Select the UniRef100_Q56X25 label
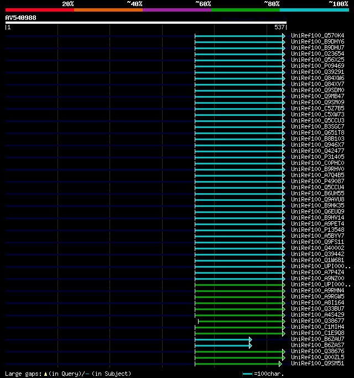Viewport: 354px width, 378px height. click(317, 60)
